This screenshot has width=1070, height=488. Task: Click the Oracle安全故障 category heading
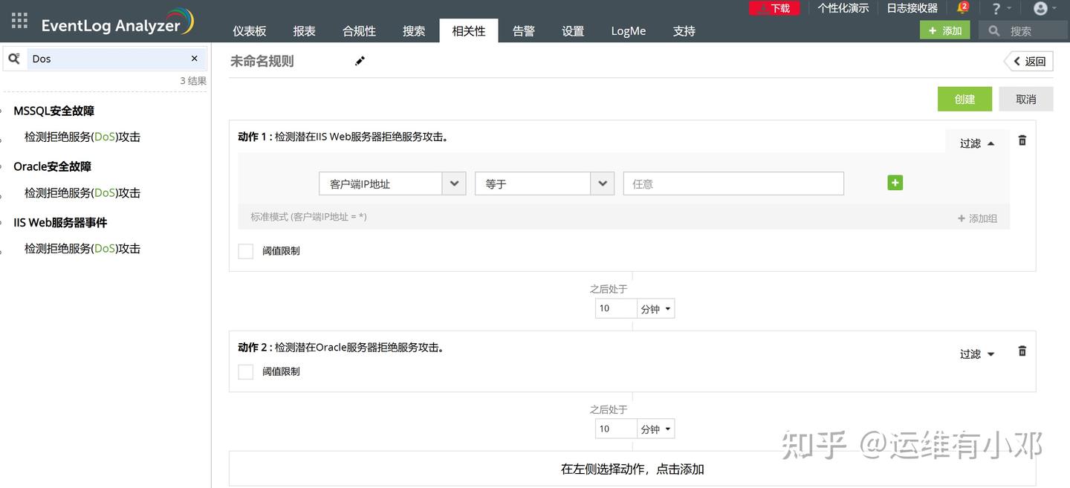tap(52, 167)
